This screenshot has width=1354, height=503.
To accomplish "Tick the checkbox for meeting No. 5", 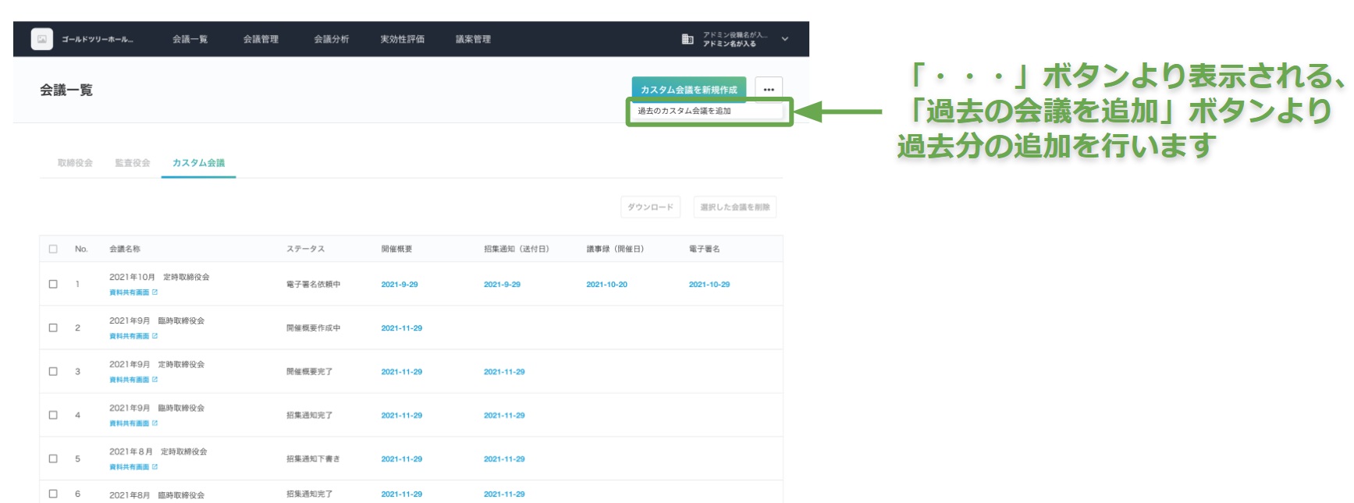I will [53, 459].
